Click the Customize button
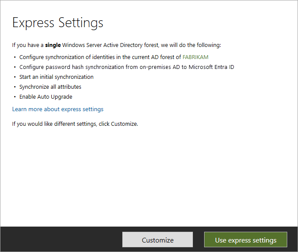 (158, 240)
